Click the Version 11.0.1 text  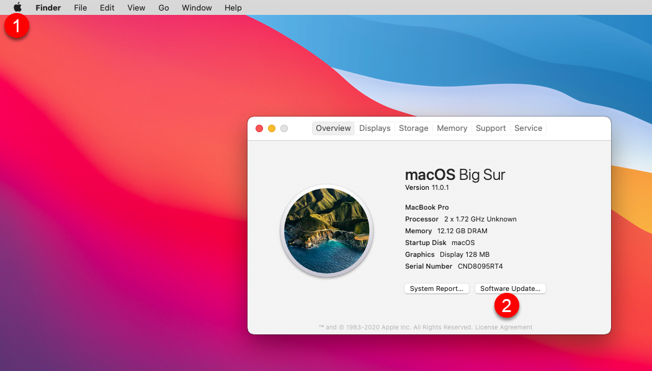(427, 187)
